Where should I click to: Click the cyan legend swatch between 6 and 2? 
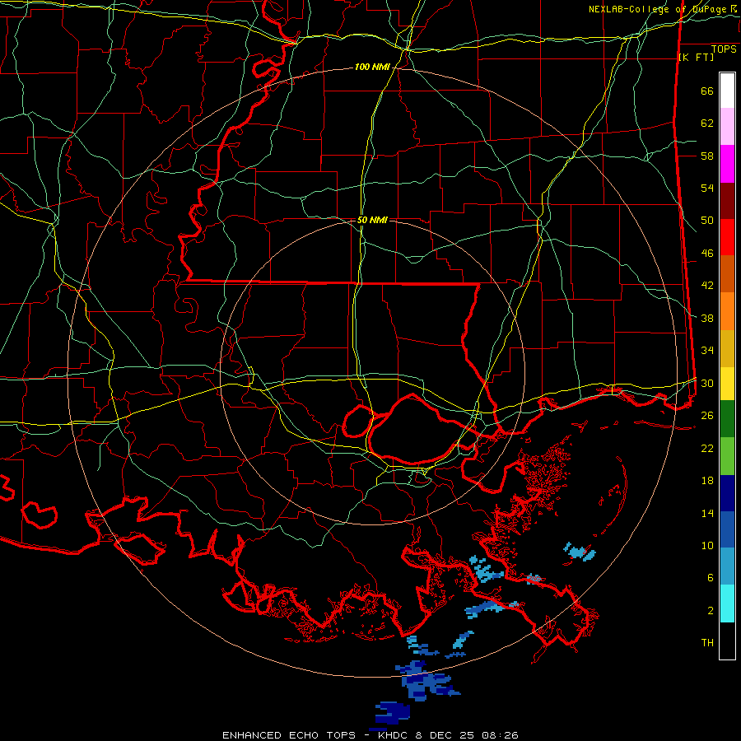[x=727, y=604]
